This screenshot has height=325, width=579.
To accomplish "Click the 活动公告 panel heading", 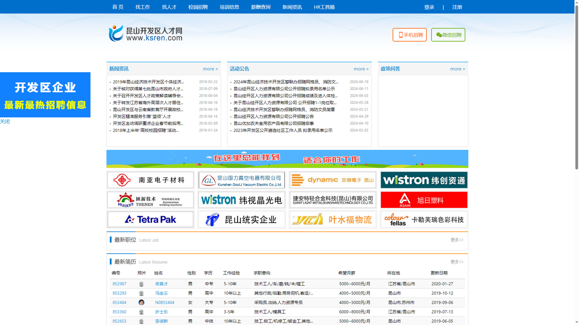I will (x=239, y=69).
